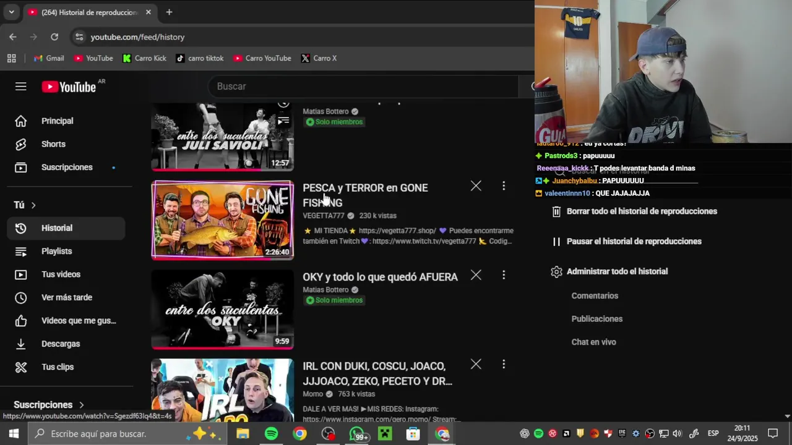Image resolution: width=792 pixels, height=445 pixels.
Task: Click the browser back arrow
Action: coord(13,37)
